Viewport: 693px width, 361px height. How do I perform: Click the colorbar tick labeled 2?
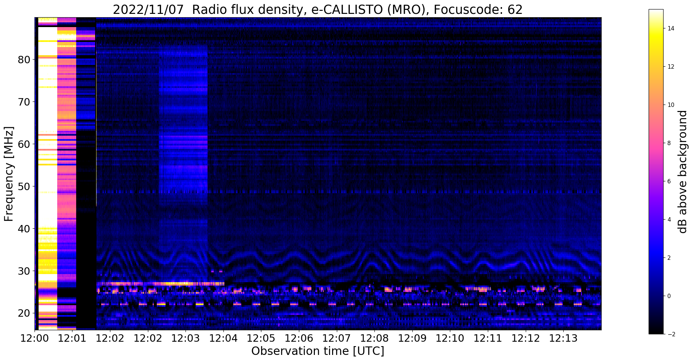(669, 258)
